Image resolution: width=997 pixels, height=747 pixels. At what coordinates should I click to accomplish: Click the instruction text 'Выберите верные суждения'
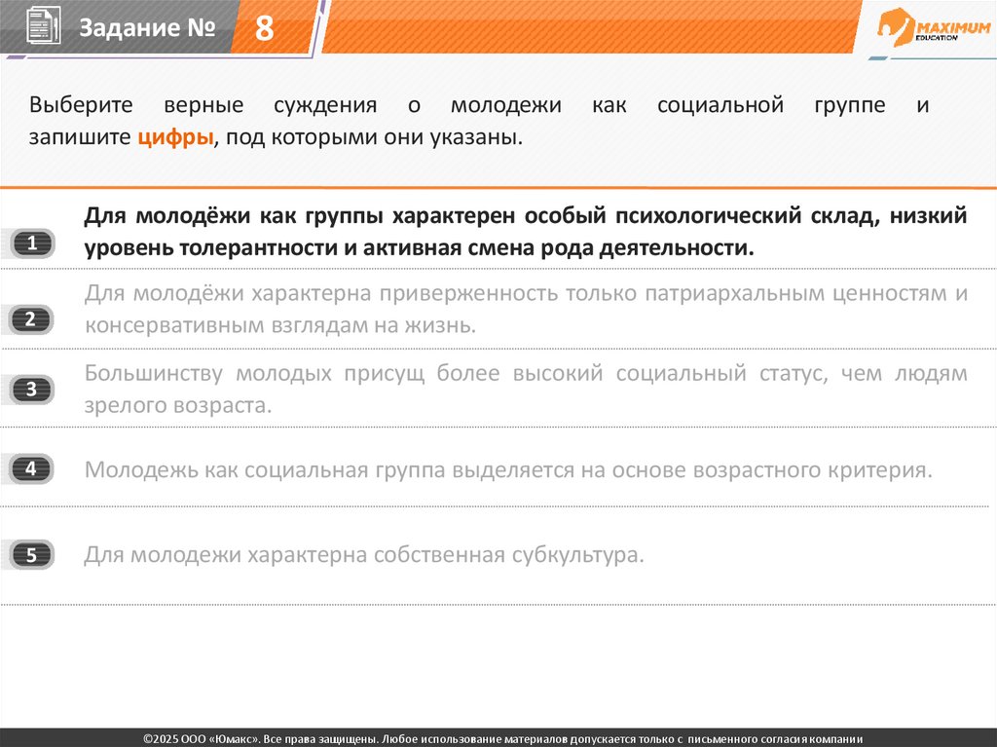pos(203,104)
